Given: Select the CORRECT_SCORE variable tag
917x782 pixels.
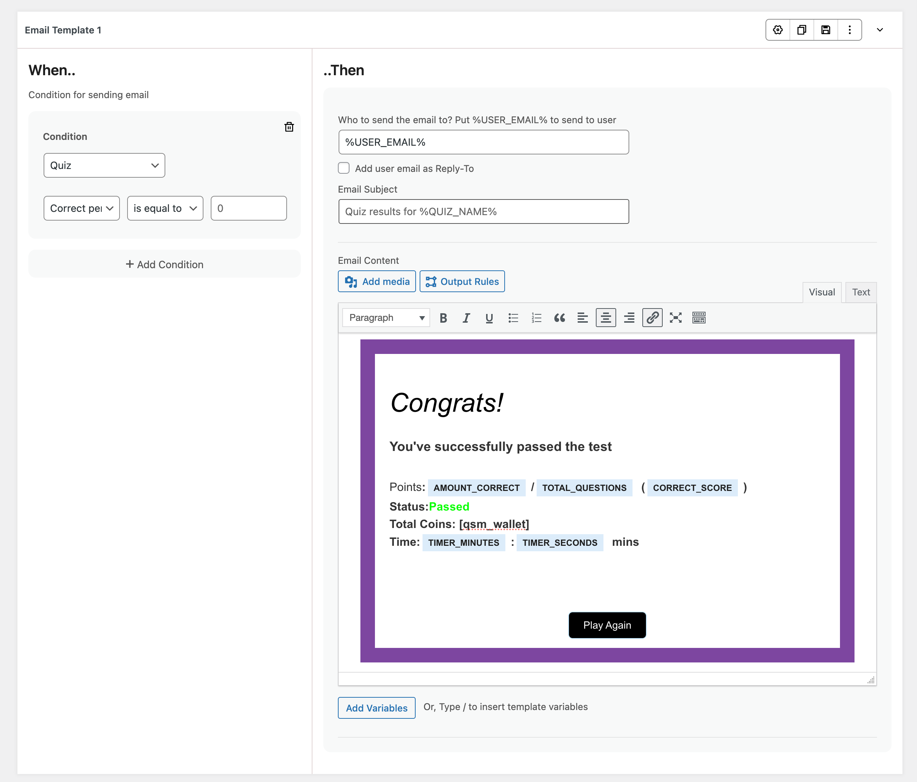Looking at the screenshot, I should coord(692,488).
